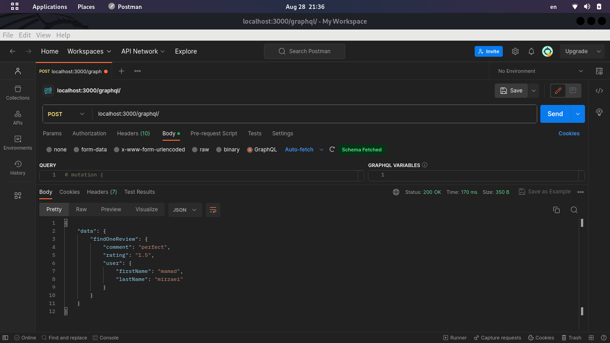The width and height of the screenshot is (610, 343).
Task: Click the request URL field
Action: tap(314, 114)
